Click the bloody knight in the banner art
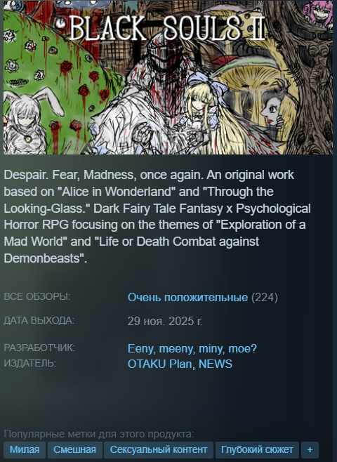 [153, 94]
